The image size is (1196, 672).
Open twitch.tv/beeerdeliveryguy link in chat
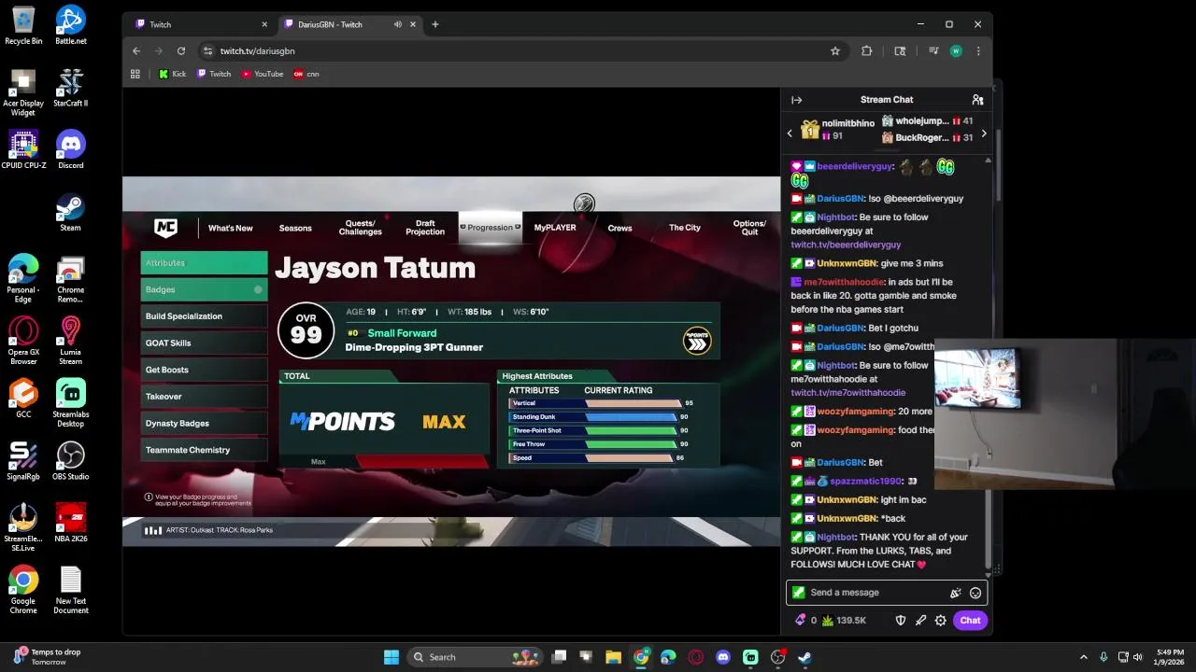point(846,245)
